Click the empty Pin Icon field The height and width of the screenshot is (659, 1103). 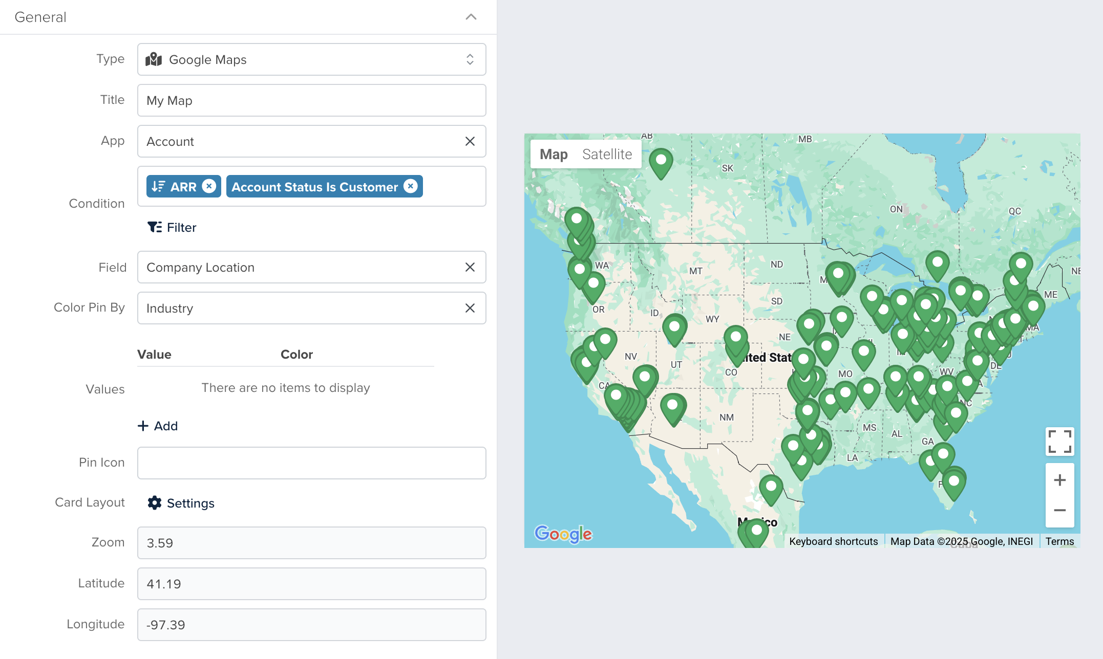tap(311, 463)
